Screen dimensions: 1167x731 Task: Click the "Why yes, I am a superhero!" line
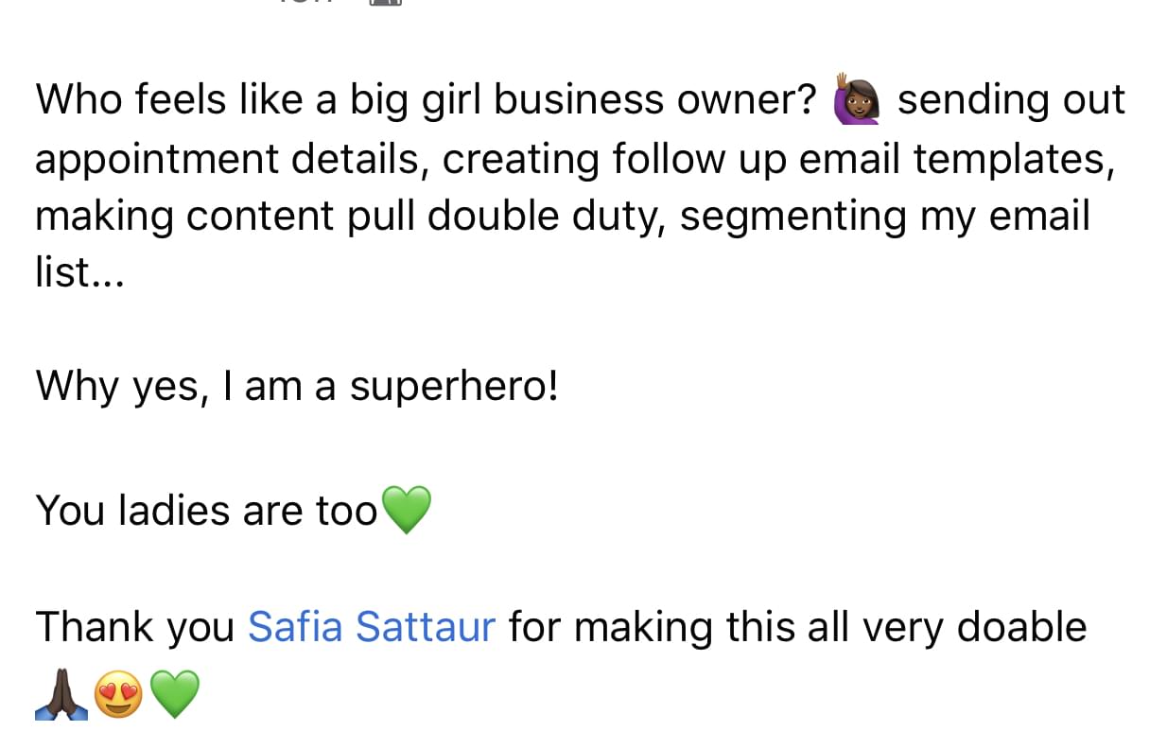(x=297, y=386)
